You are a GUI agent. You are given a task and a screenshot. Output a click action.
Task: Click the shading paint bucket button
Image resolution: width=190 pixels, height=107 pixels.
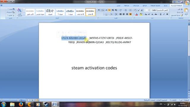[x=111, y=14]
